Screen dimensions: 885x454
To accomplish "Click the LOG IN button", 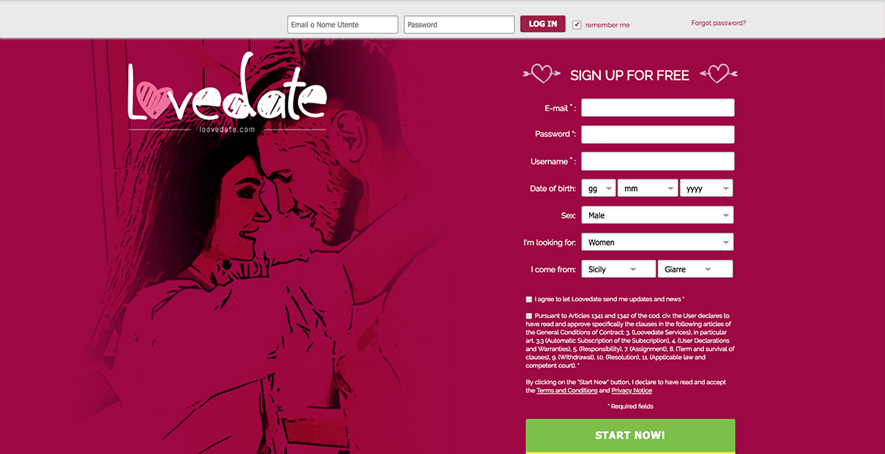I will pyautogui.click(x=543, y=23).
